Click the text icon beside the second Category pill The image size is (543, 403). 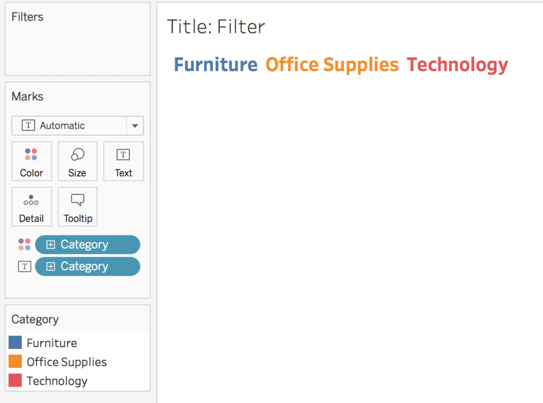pos(24,266)
